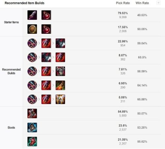
Task: Click the Long Sword starter item icon
Action: [x=32, y=15]
